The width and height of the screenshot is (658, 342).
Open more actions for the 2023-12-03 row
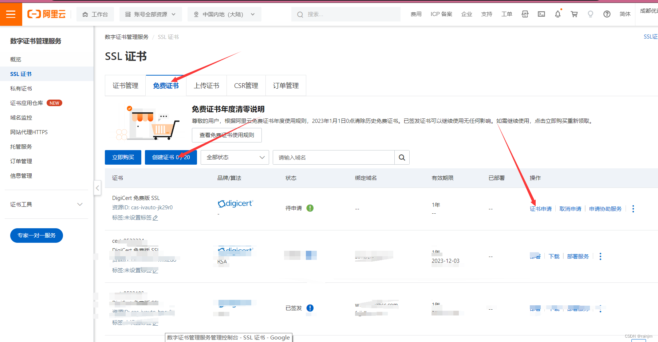click(600, 256)
